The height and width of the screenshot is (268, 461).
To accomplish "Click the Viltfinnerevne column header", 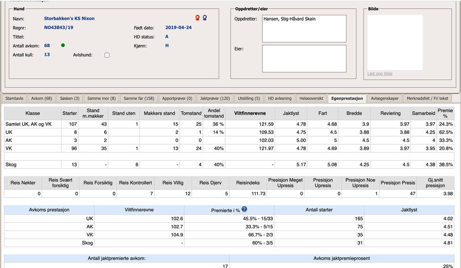I will [x=250, y=114].
